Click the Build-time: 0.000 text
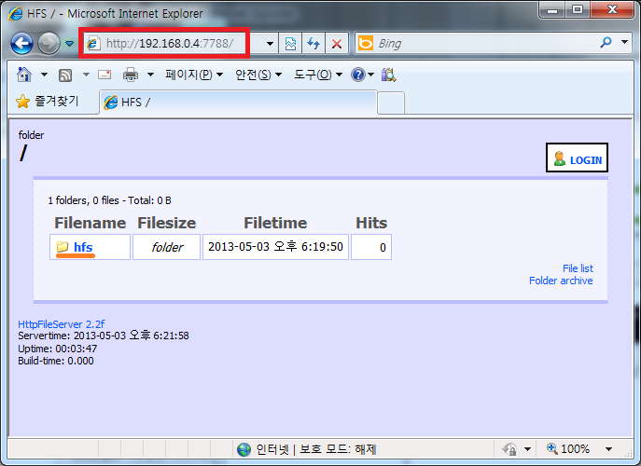This screenshot has height=466, width=641. point(56,361)
